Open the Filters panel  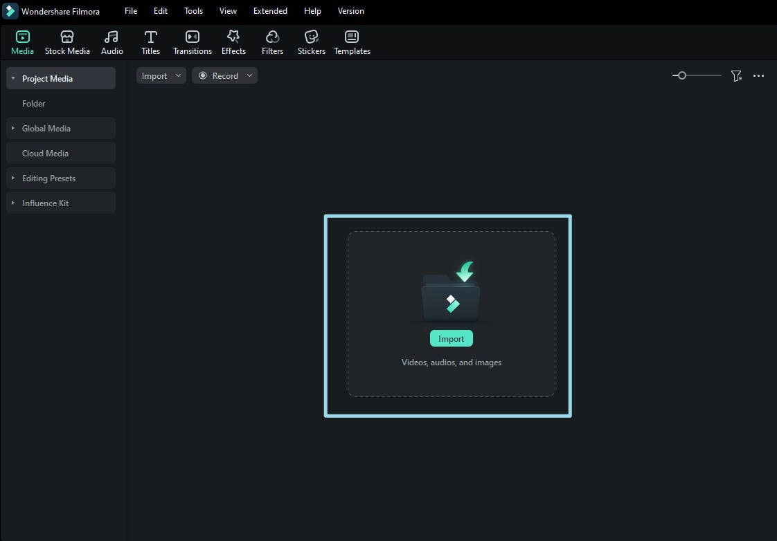272,42
